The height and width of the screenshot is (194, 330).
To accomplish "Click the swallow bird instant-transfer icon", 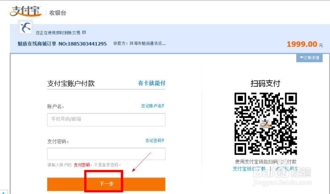I will (25, 28).
